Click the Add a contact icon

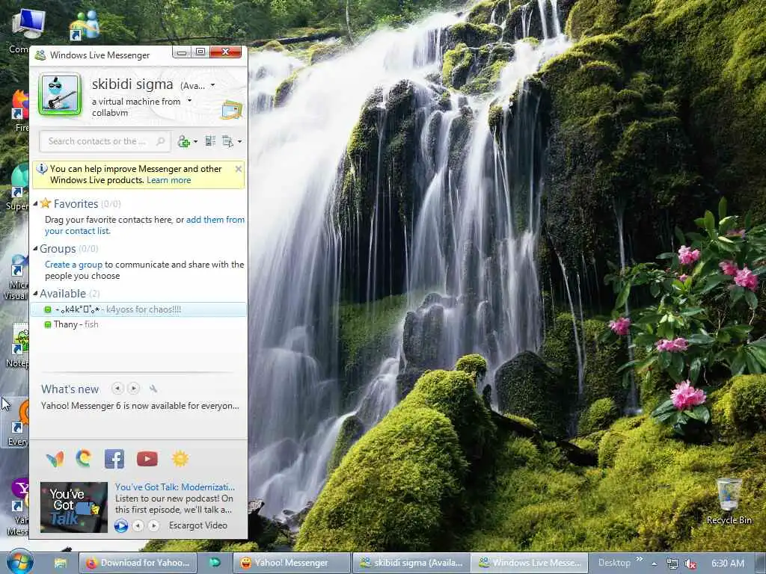184,141
